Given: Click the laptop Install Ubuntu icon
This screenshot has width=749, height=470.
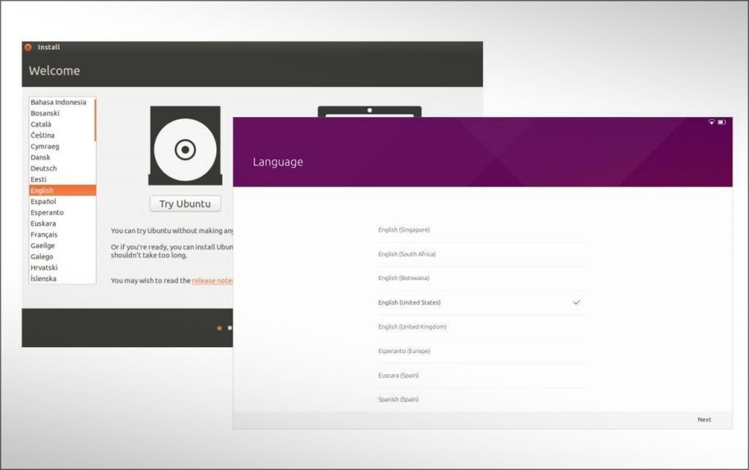Looking at the screenshot, I should tap(370, 112).
